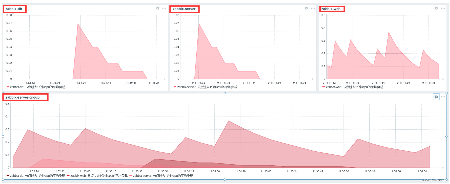Click 9-11 11:34 label on zabbix-server graph
450x184 pixels.
pyautogui.click(x=249, y=83)
